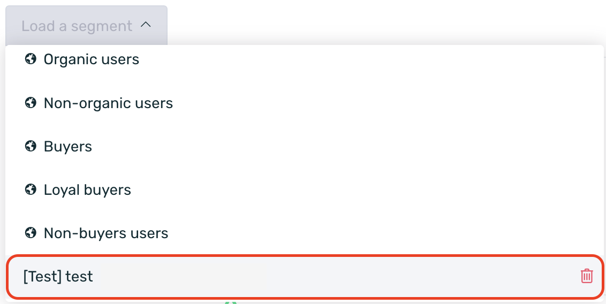606x304 pixels.
Task: Click the 'Load a segment' text label
Action: tap(77, 26)
